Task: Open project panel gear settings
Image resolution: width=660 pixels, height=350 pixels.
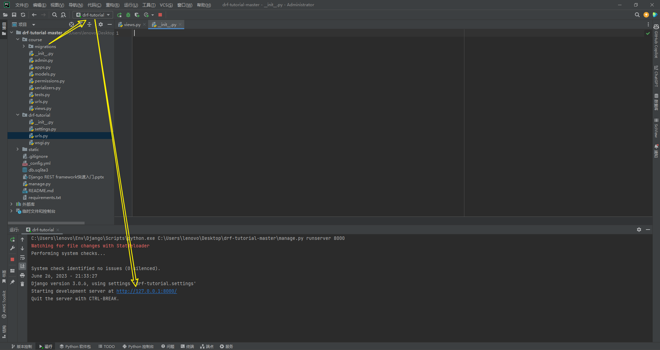Action: (101, 24)
